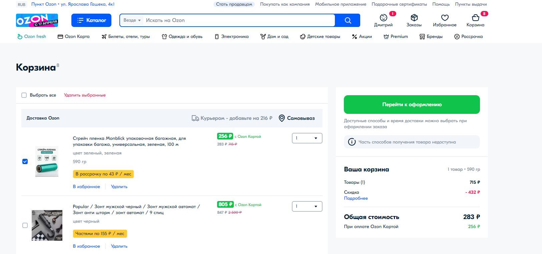Open Ozon Карта menu item
This screenshot has width=542, height=254.
[x=74, y=37]
